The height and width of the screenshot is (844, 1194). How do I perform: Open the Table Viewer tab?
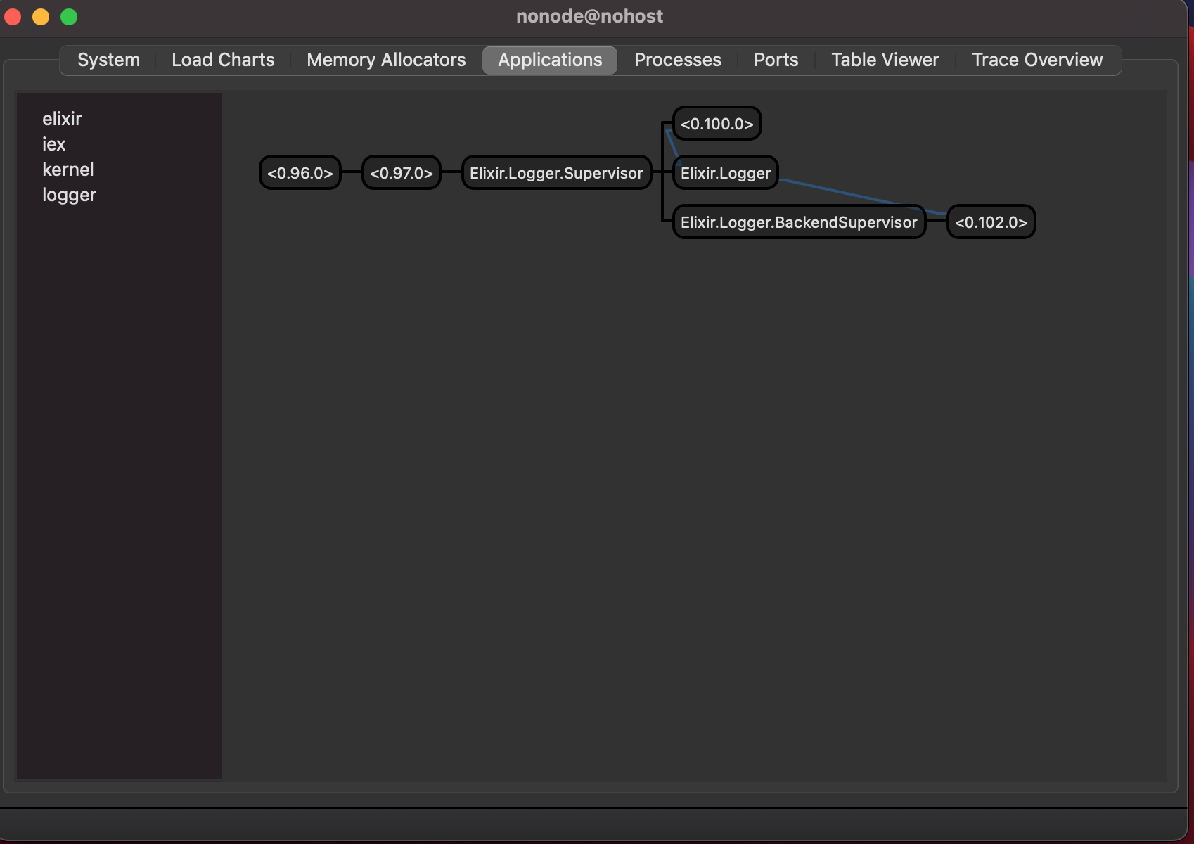pyautogui.click(x=885, y=60)
